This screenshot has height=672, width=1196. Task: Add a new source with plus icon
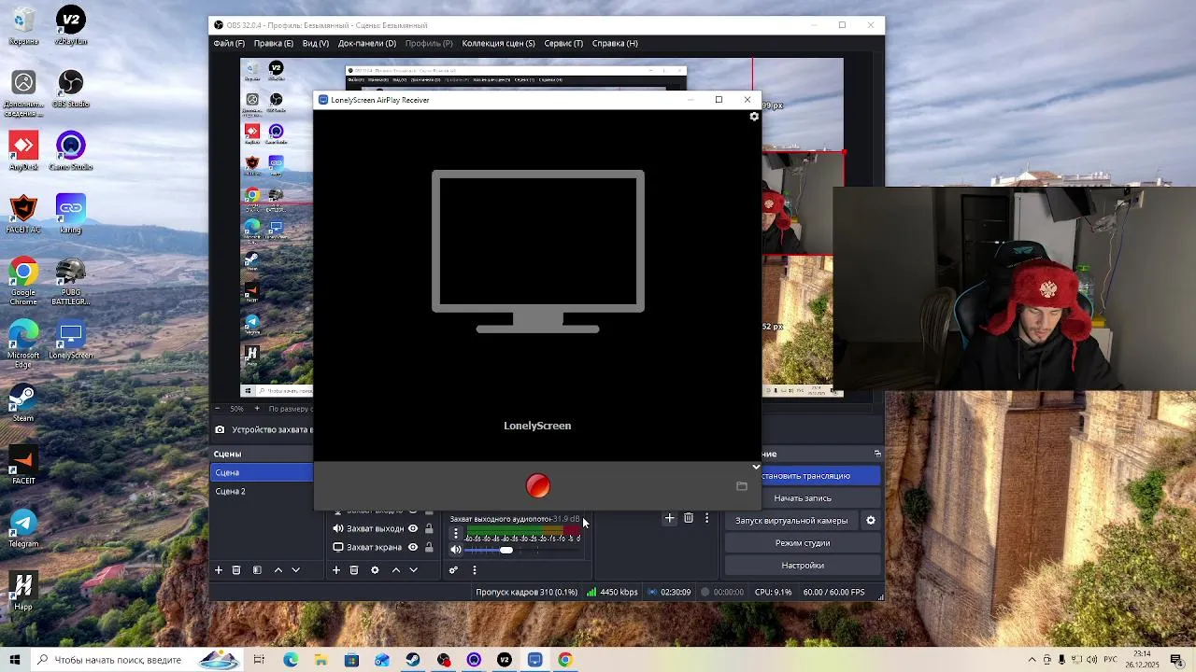point(336,570)
